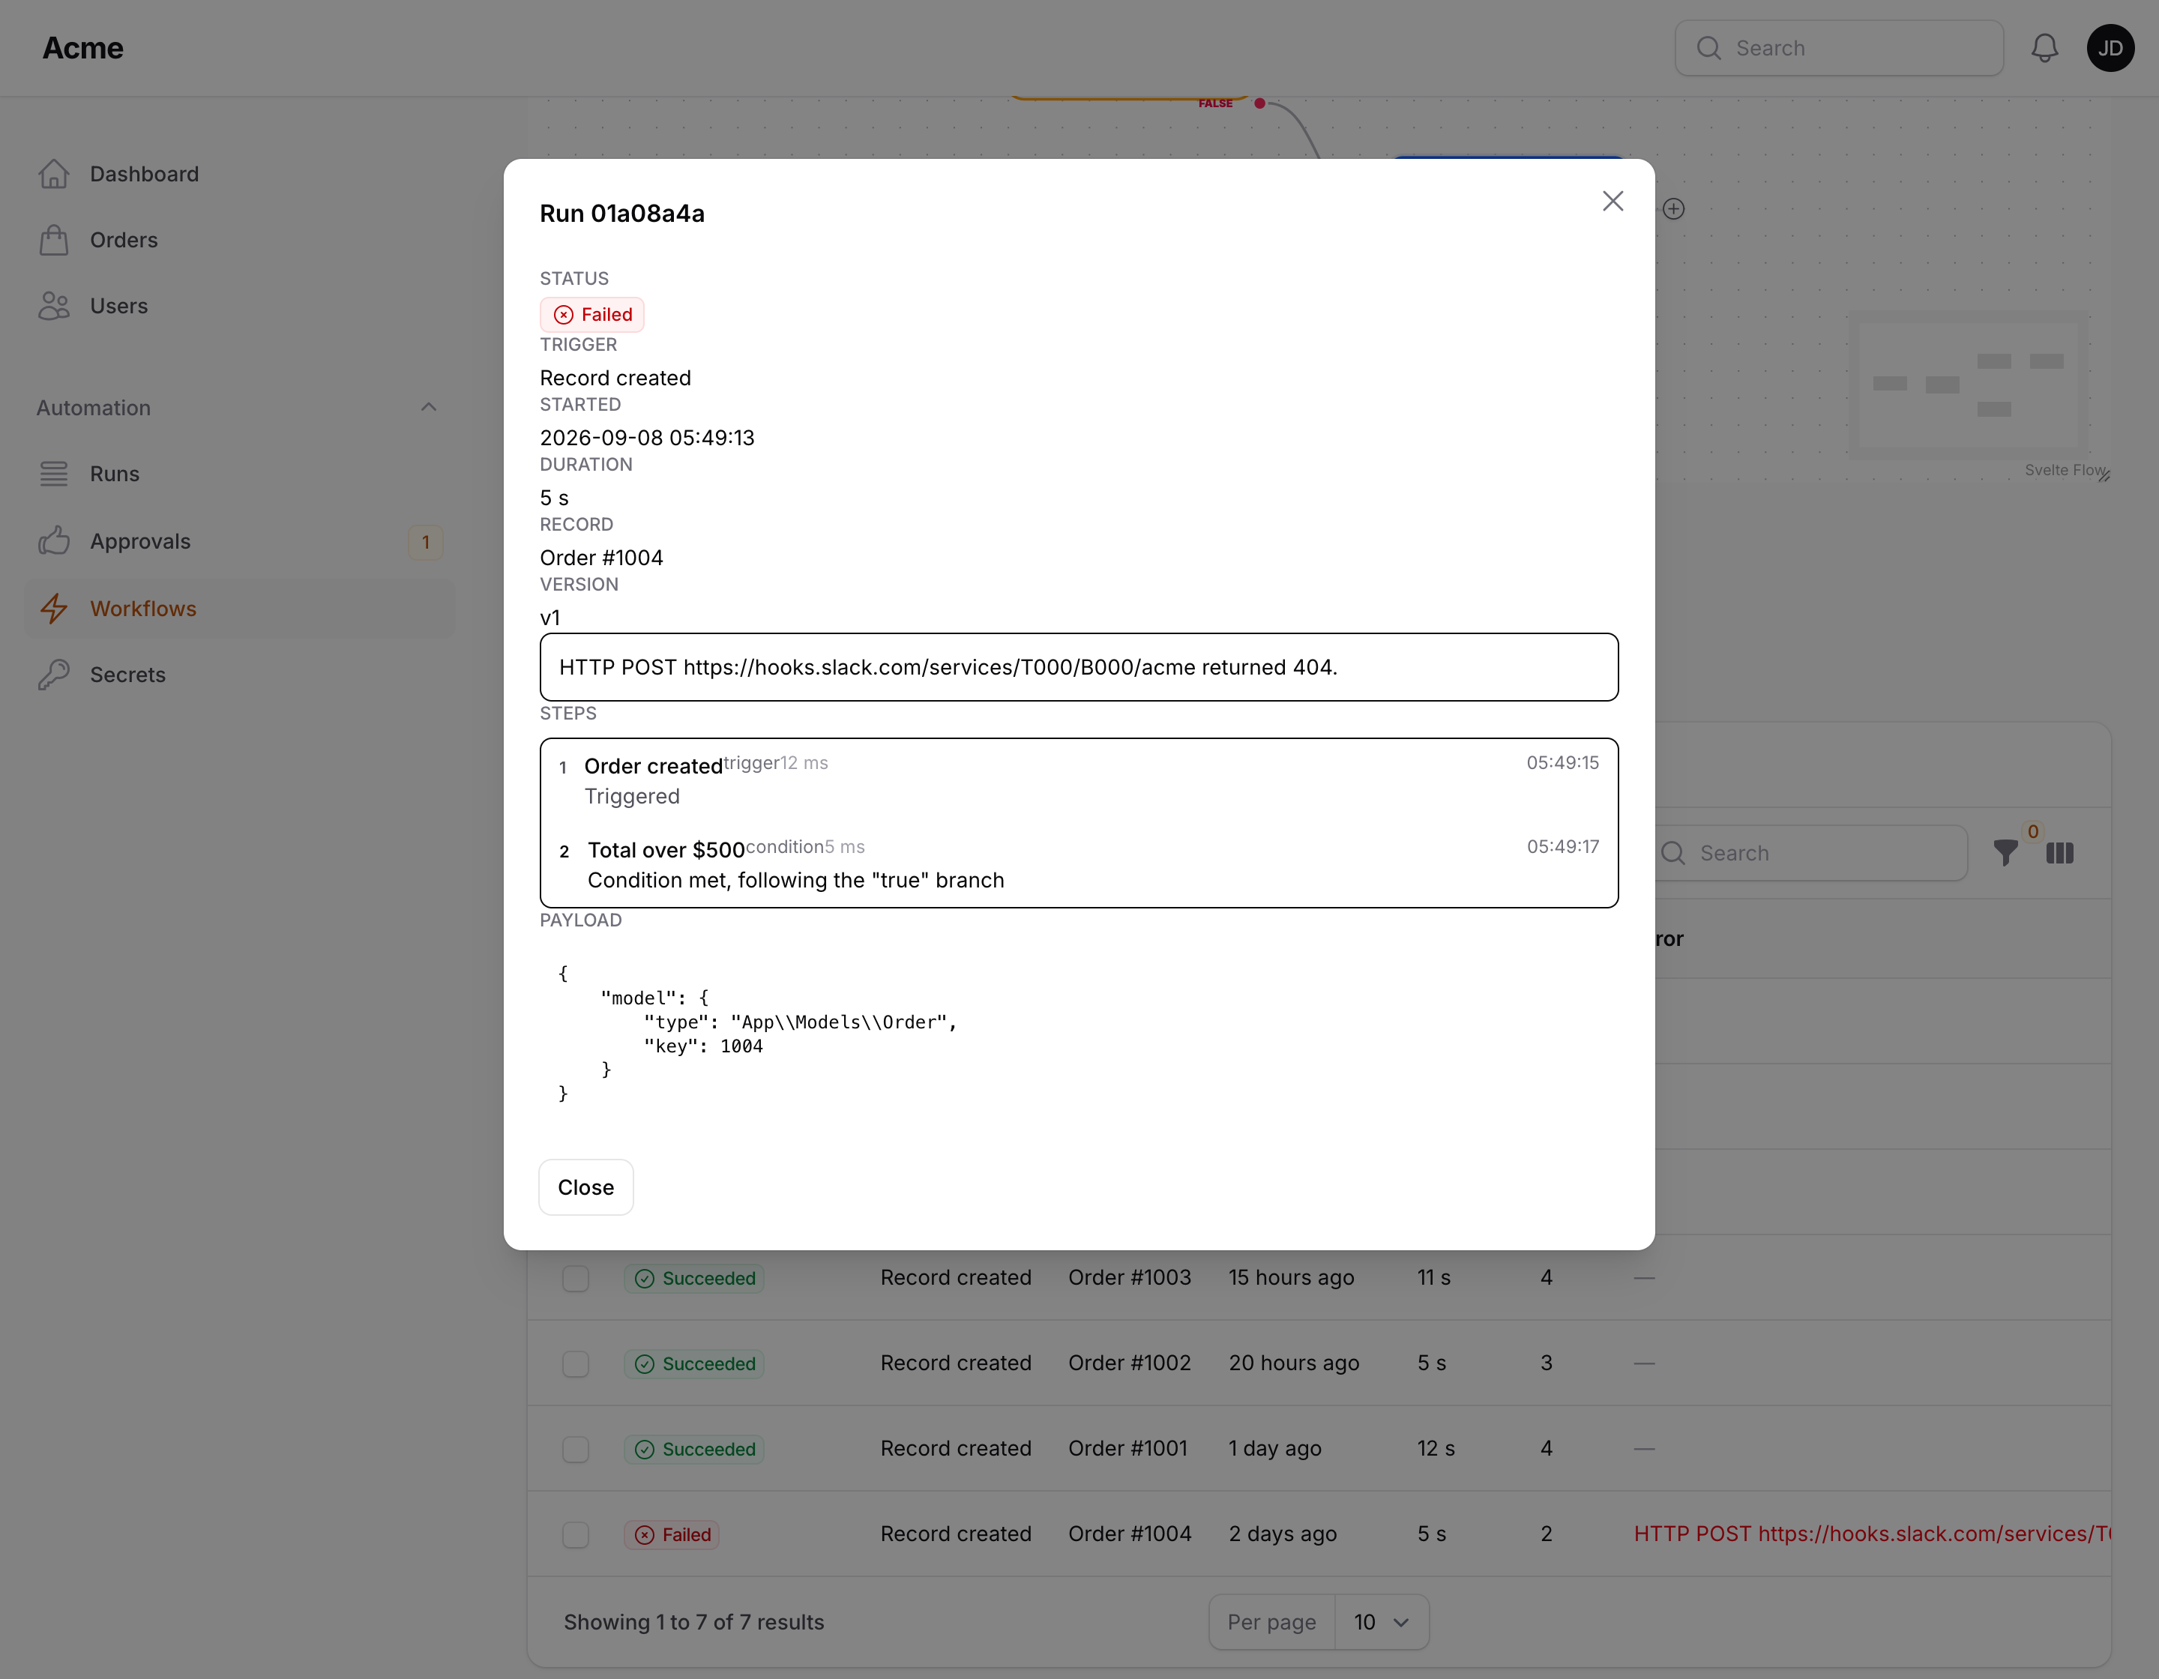
Task: Open the column toggle icon
Action: pos(2060,853)
